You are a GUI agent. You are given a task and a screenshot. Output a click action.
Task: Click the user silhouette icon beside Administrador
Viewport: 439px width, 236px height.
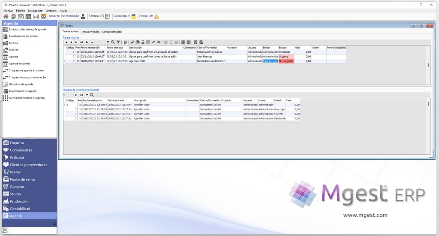(83, 17)
